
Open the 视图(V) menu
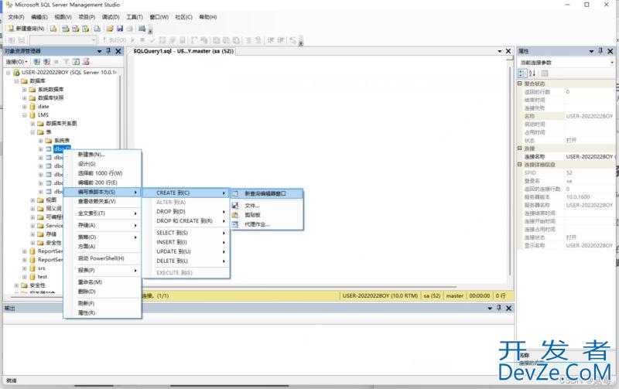click(x=63, y=17)
